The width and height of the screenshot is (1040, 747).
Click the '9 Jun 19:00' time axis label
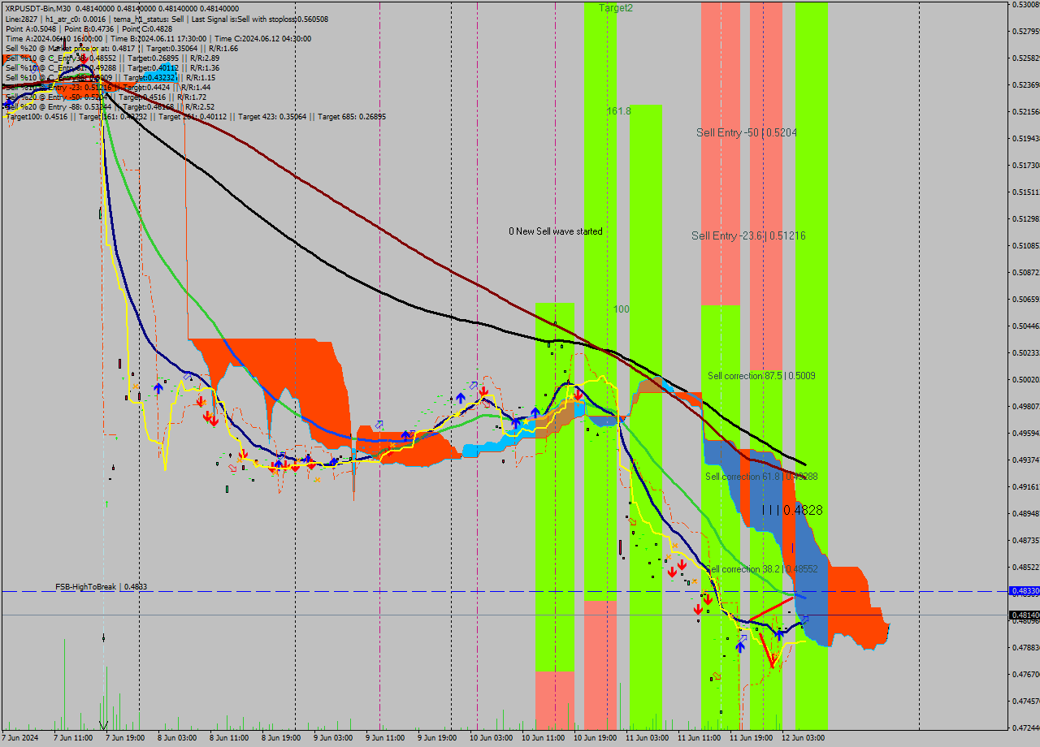(x=437, y=738)
